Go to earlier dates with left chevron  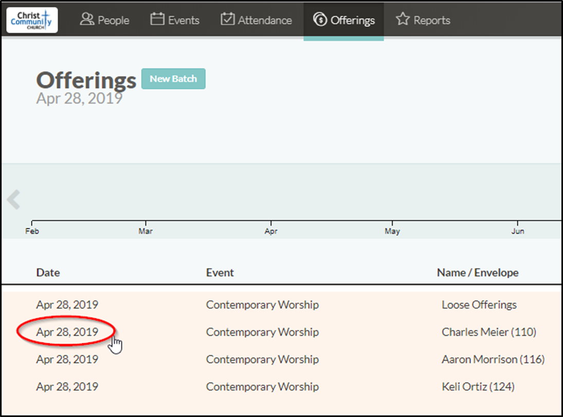click(x=14, y=200)
